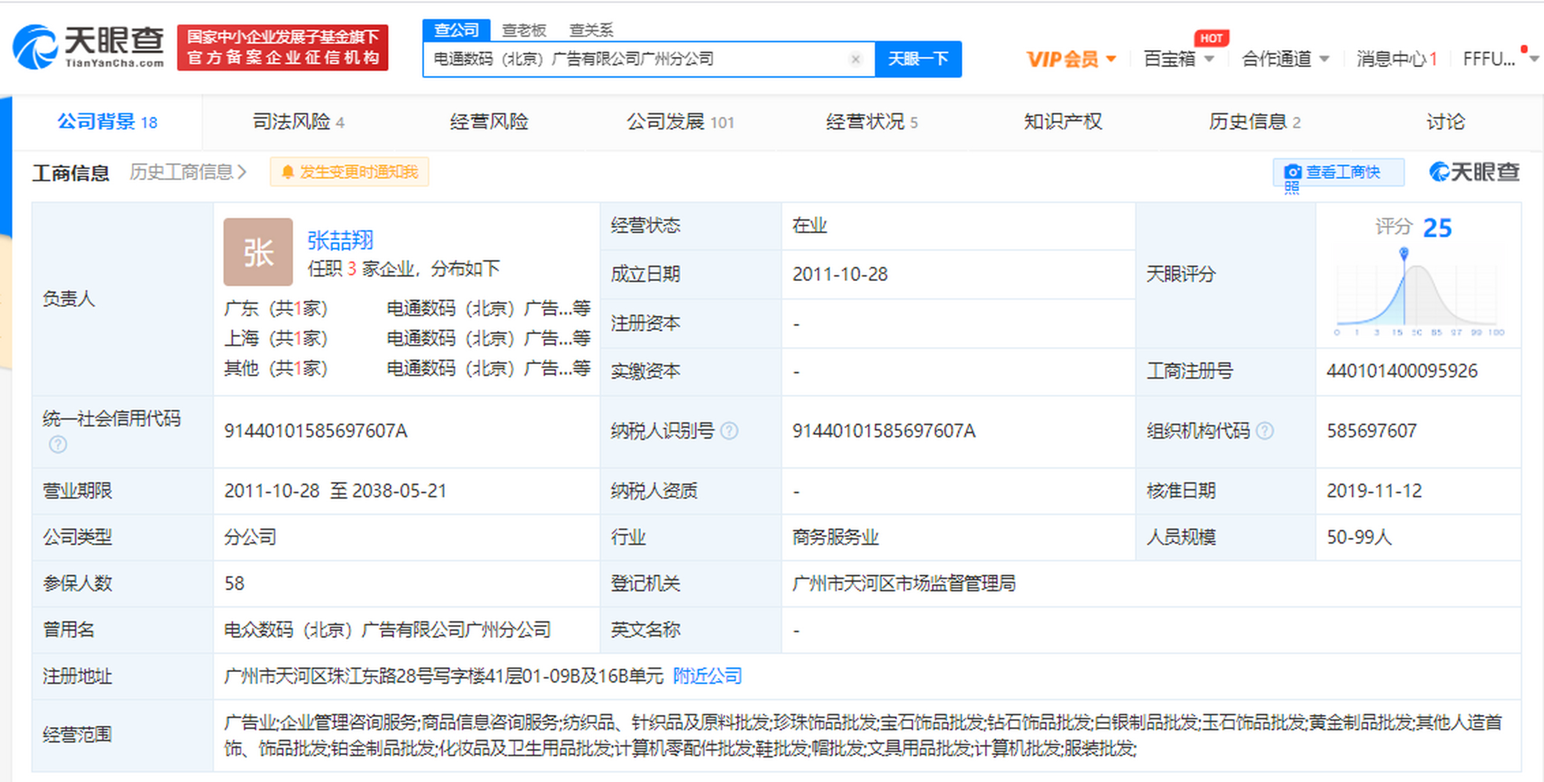Image resolution: width=1544 pixels, height=782 pixels.
Task: Open the 百宝箱 dropdown
Action: [1179, 59]
